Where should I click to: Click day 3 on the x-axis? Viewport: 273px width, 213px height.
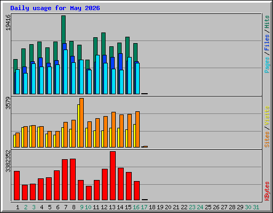click(x=34, y=207)
